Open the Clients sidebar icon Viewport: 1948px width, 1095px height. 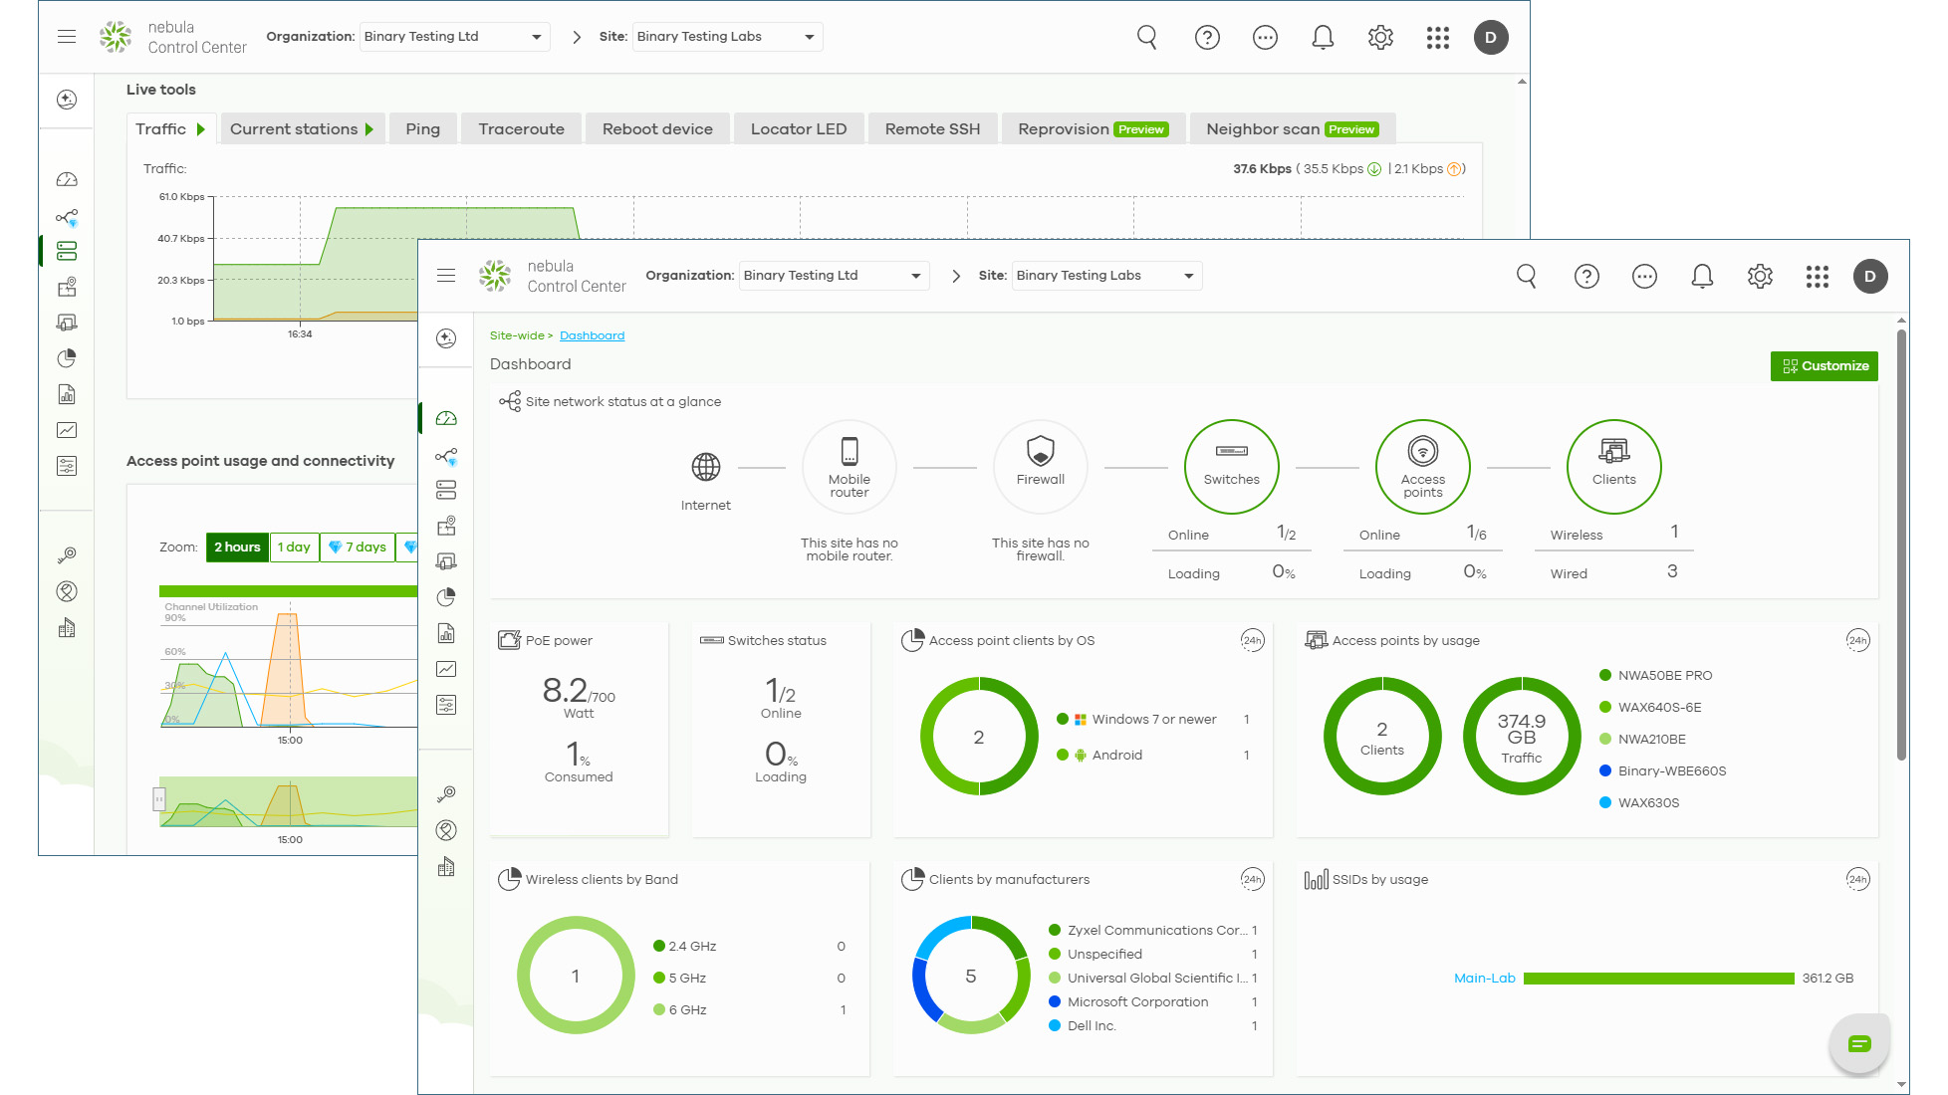click(x=445, y=560)
